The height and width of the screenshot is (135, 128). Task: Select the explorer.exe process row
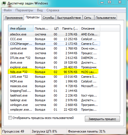click(x=54, y=67)
